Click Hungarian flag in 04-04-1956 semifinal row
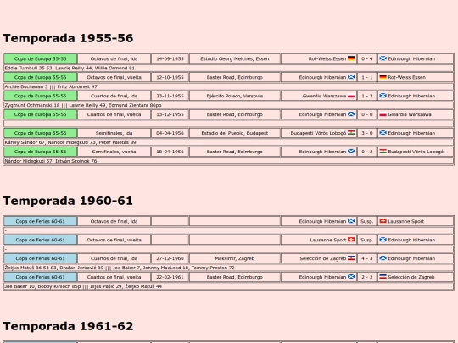 tap(351, 133)
